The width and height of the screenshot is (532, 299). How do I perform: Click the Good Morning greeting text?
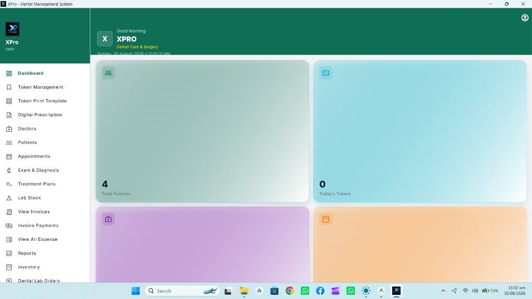point(131,31)
